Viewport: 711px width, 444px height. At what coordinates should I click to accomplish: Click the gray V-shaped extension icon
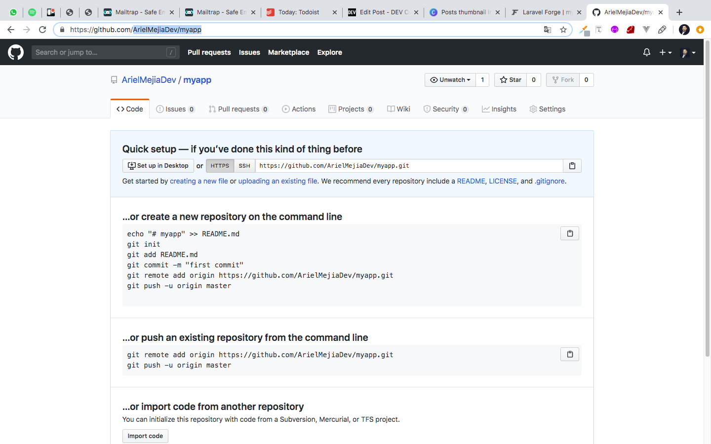pyautogui.click(x=646, y=30)
